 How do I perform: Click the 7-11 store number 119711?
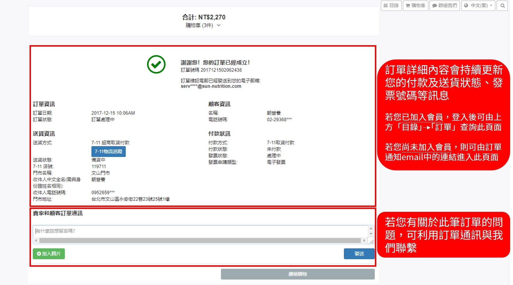[x=99, y=167]
